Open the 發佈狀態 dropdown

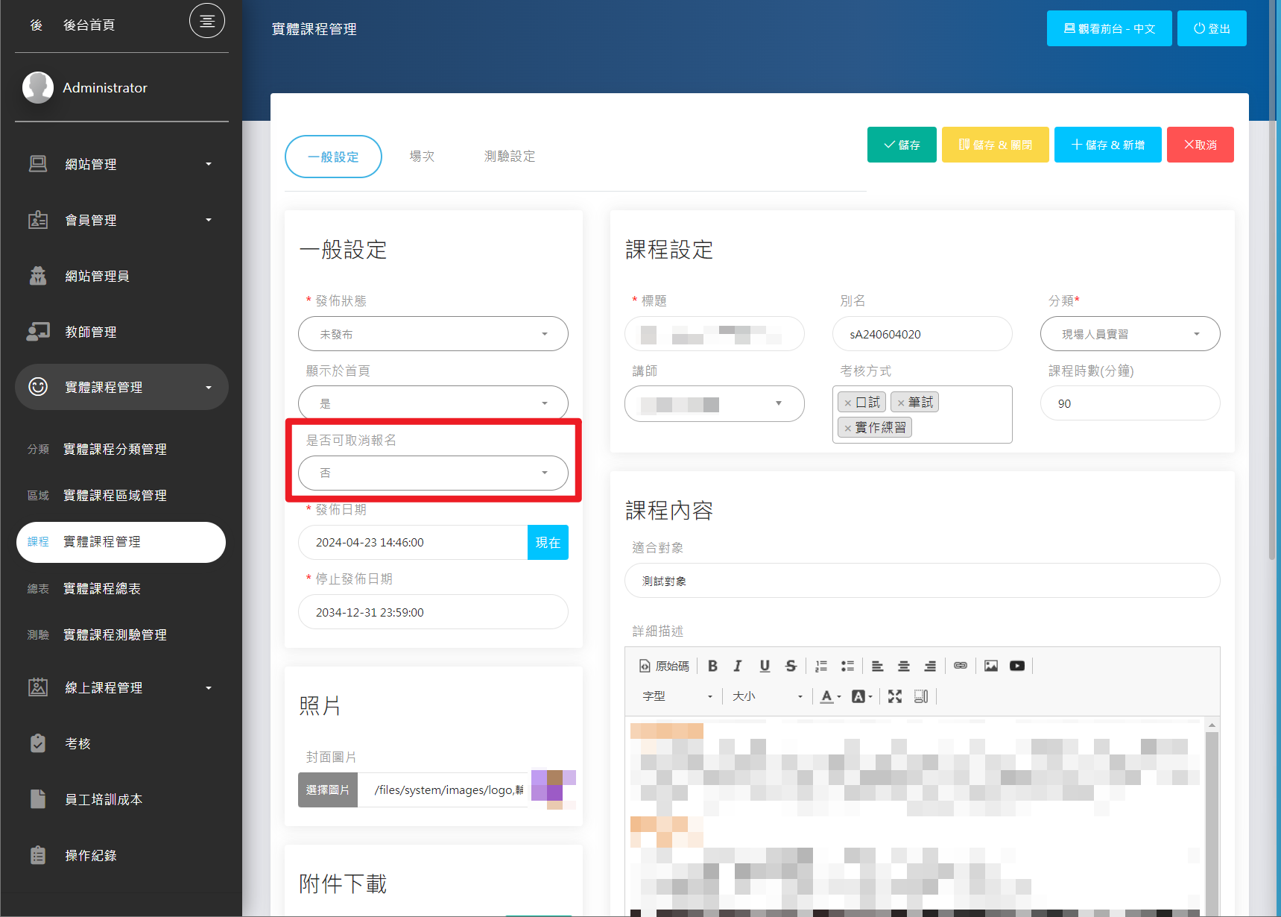(433, 334)
